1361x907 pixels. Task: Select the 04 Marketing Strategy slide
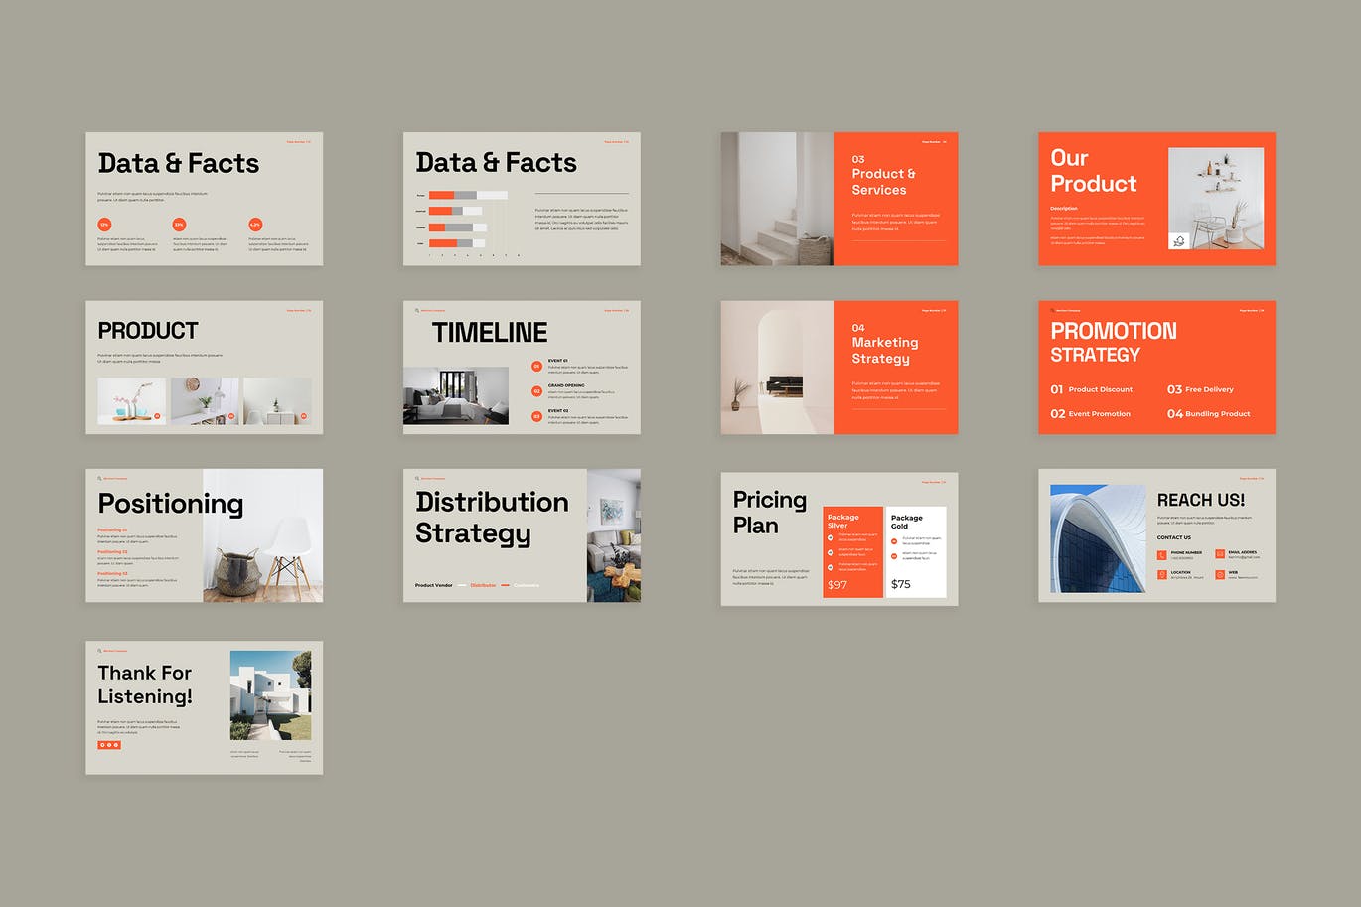click(x=839, y=368)
